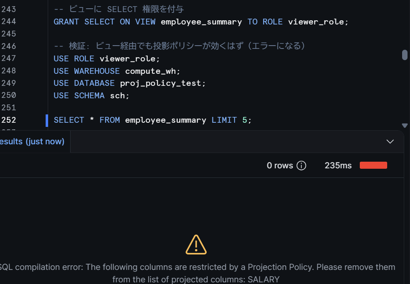Screen dimensions: 410x284
Task: Click the yellow warning triangle icon
Action: (196, 245)
